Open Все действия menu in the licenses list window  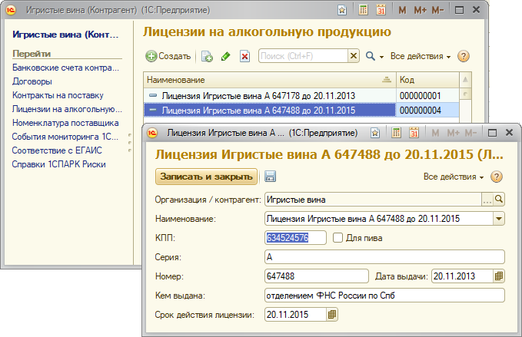click(x=421, y=56)
